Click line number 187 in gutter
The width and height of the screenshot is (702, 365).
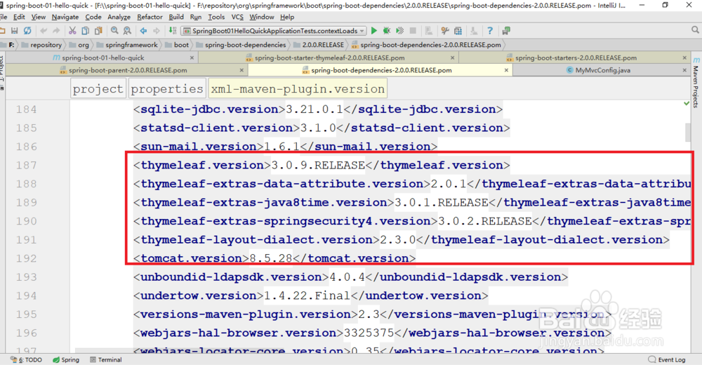coord(27,165)
